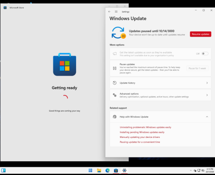The height and width of the screenshot is (175, 215).
Task: Click 'Good things are coming your way' text
Action: point(64,111)
